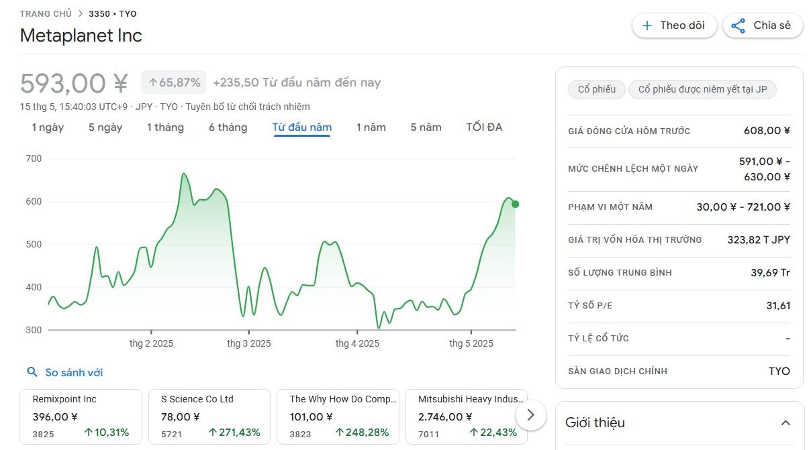Click the 700 y-axis label
The image size is (811, 450).
(34, 159)
